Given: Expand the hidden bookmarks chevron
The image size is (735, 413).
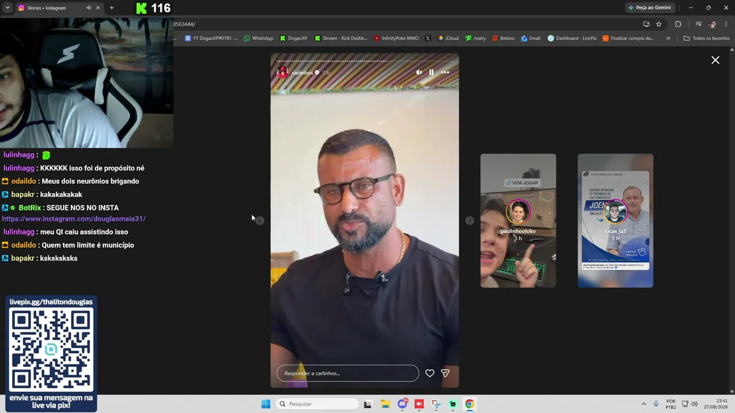Looking at the screenshot, I should [x=668, y=38].
